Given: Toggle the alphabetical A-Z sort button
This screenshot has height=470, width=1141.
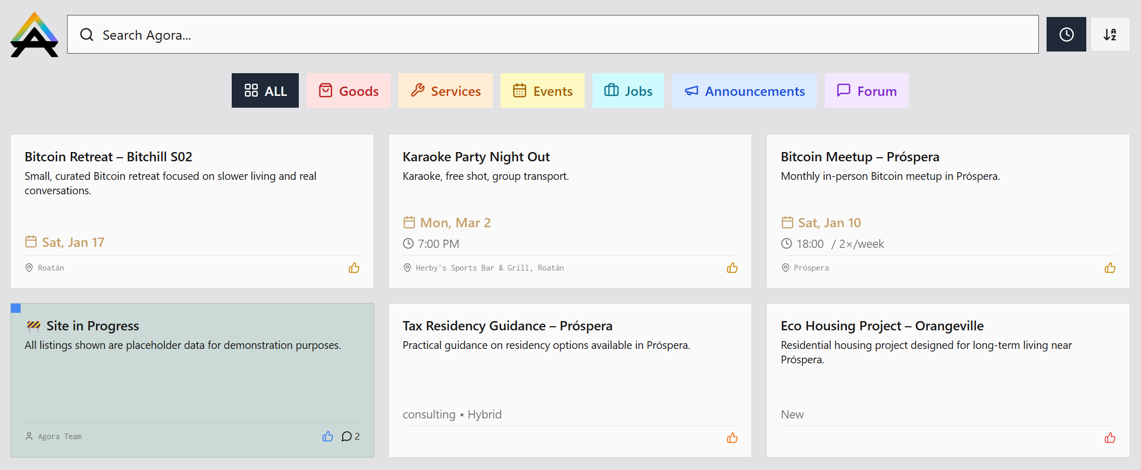Looking at the screenshot, I should point(1110,35).
